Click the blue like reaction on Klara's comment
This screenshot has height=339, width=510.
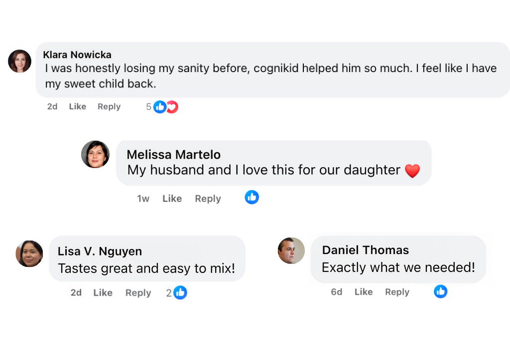click(x=159, y=107)
